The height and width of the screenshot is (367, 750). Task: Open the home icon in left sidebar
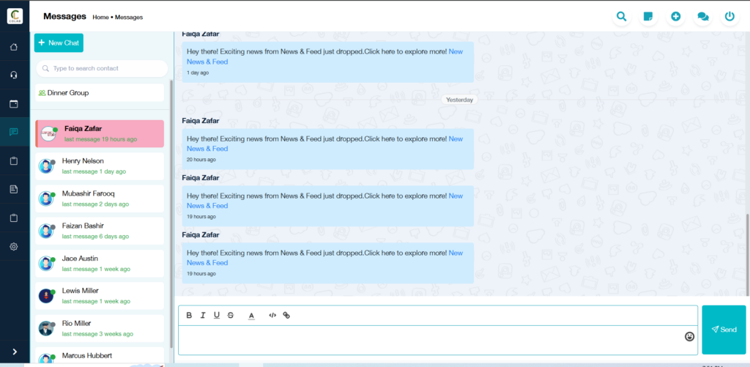tap(14, 47)
